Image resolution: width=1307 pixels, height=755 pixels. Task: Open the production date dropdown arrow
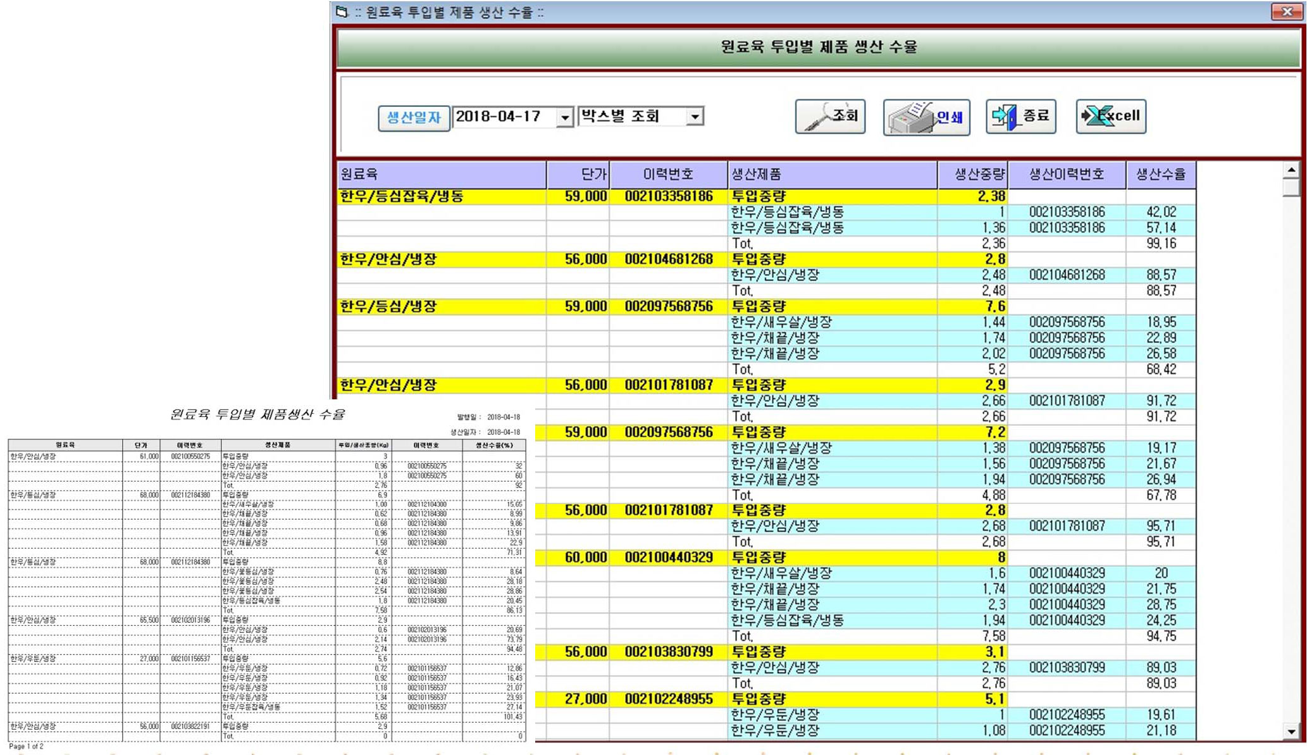(564, 118)
